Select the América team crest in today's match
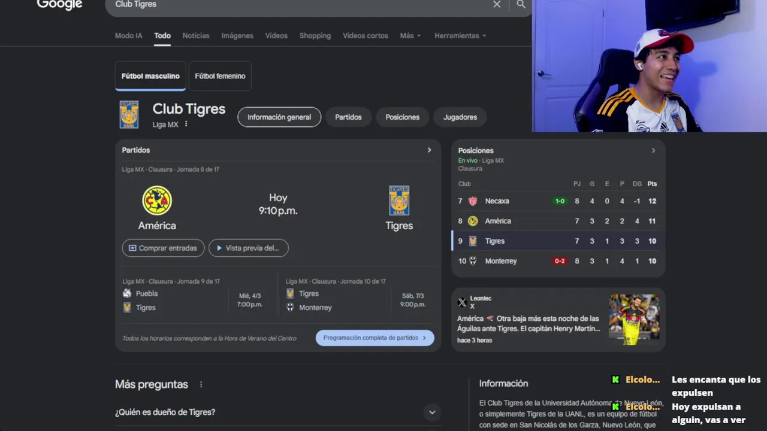Screen dimensions: 767x431 click(157, 201)
